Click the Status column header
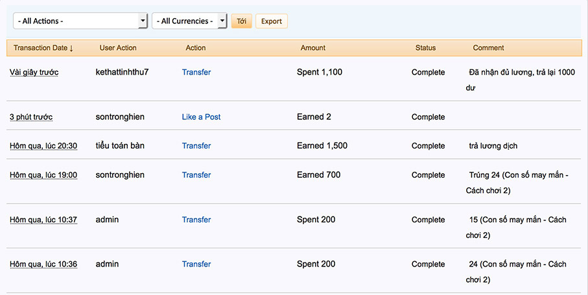Image resolution: width=588 pixels, height=295 pixels. [x=425, y=48]
